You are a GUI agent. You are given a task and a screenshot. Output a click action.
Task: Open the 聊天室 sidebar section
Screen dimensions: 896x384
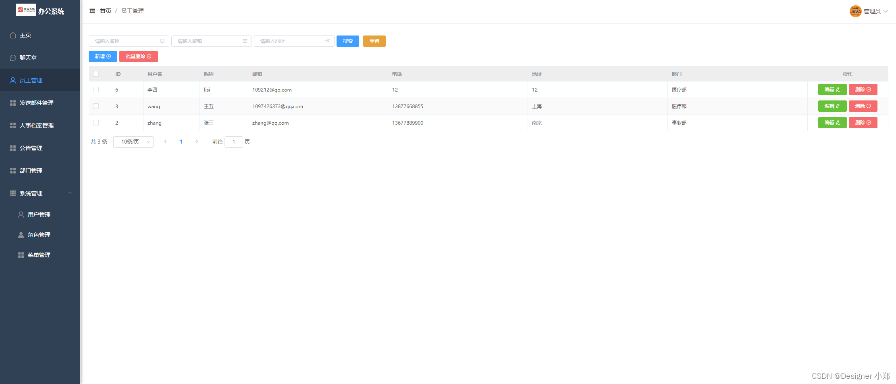28,57
